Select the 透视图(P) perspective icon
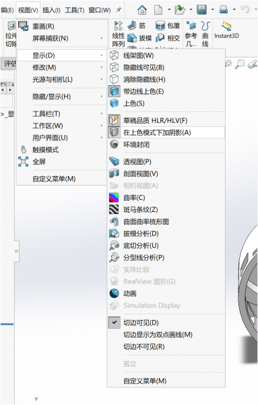The image size is (258, 405). click(114, 162)
